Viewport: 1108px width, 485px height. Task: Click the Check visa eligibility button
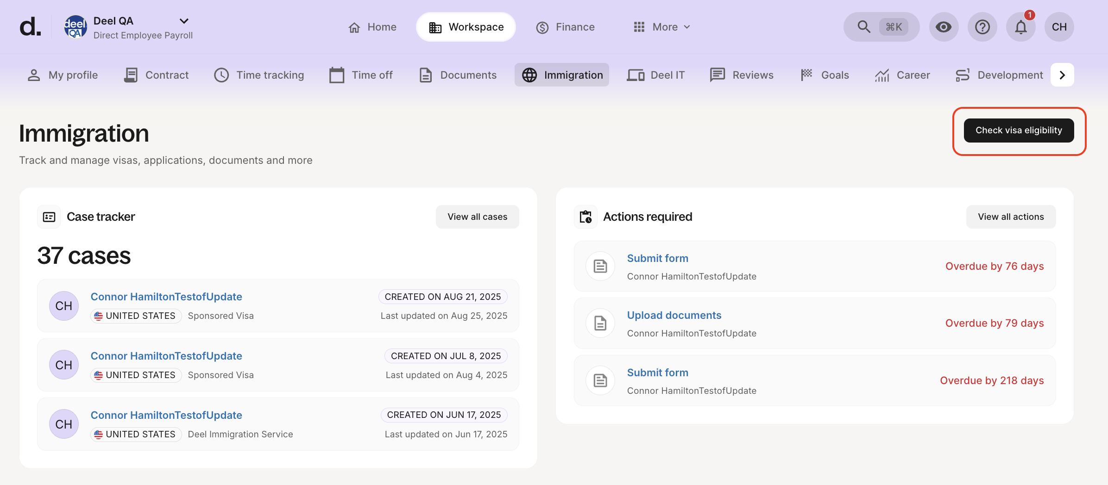tap(1019, 130)
